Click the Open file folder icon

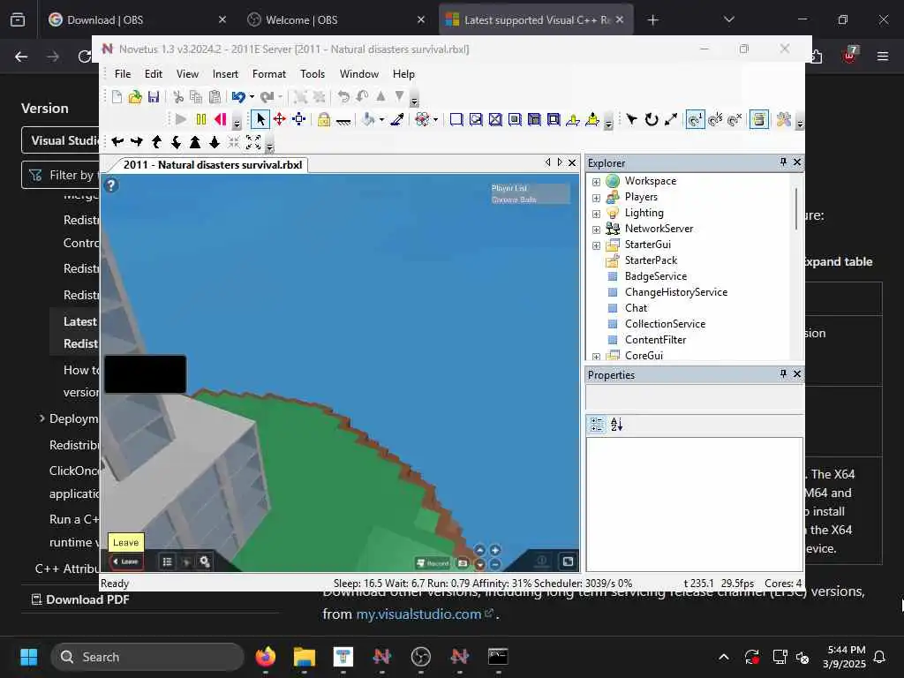coord(135,97)
